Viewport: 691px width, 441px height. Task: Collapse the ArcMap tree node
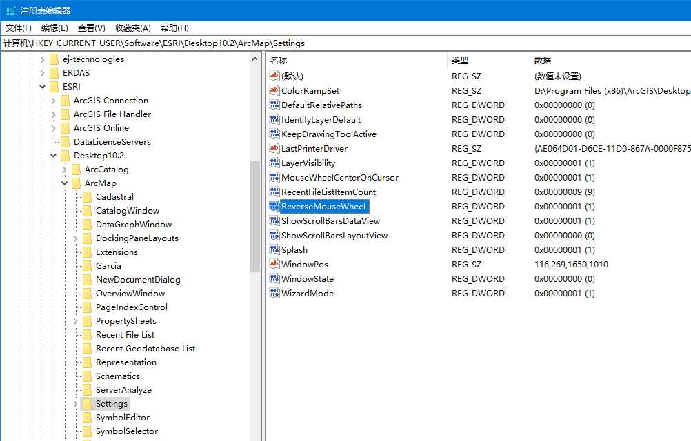64,183
